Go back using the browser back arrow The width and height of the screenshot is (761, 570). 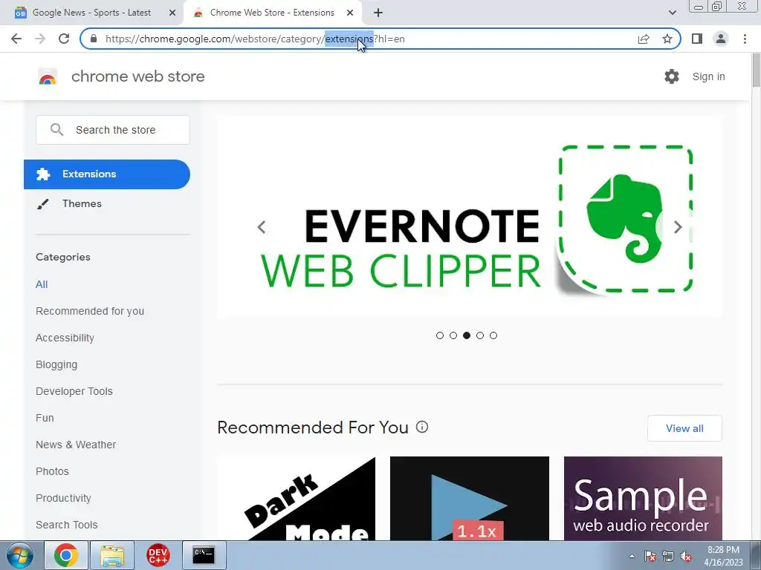point(16,39)
